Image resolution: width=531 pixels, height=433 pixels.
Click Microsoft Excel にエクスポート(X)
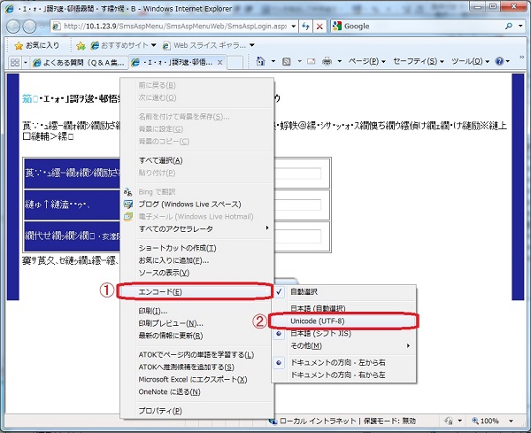[x=196, y=379]
